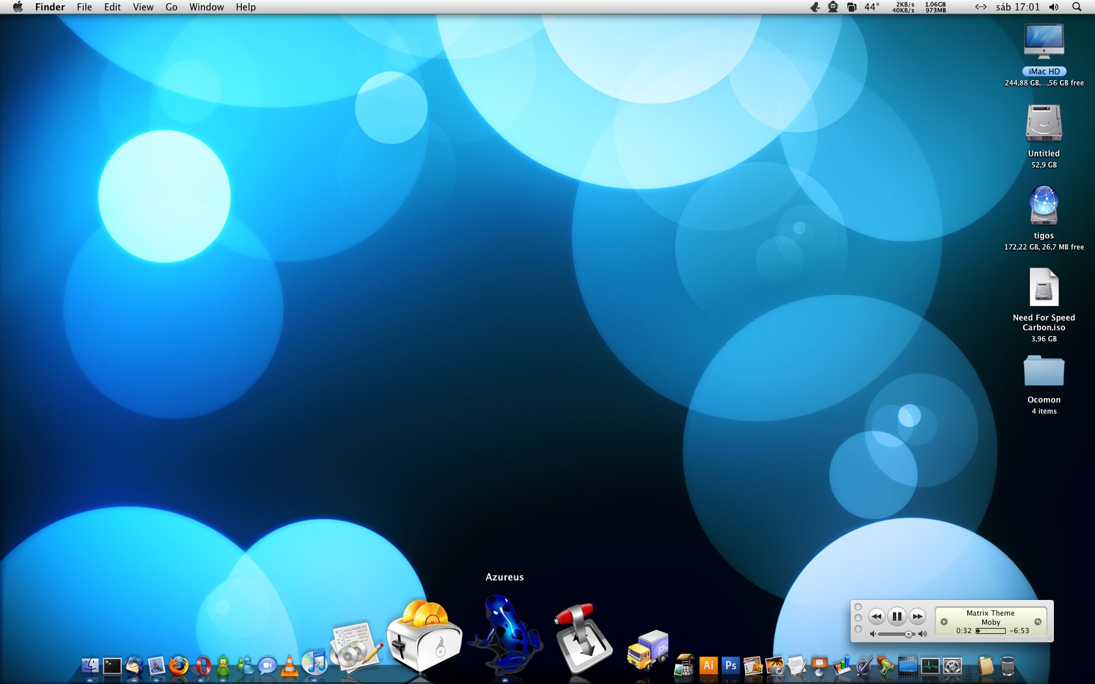Open Address Book in the dock

[985, 666]
